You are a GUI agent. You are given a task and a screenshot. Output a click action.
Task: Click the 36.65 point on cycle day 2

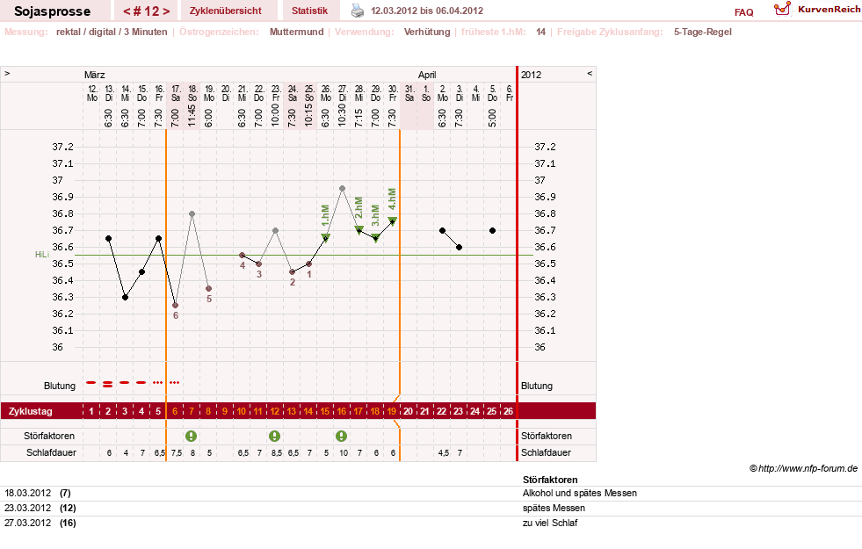(108, 239)
